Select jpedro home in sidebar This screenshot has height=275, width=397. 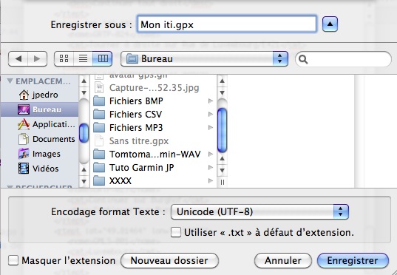coord(38,95)
